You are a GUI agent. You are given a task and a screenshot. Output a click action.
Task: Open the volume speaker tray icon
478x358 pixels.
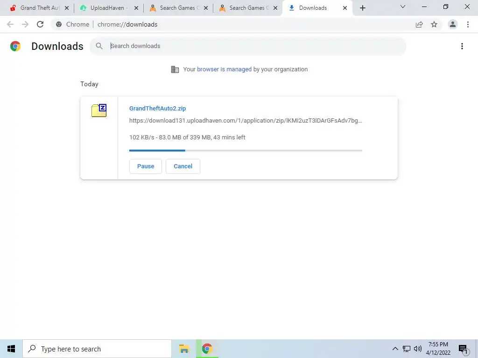pos(418,349)
